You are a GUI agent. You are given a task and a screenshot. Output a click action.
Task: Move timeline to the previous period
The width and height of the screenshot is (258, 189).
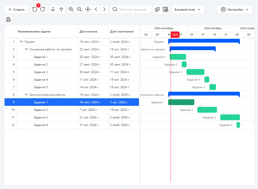[x=96, y=9]
